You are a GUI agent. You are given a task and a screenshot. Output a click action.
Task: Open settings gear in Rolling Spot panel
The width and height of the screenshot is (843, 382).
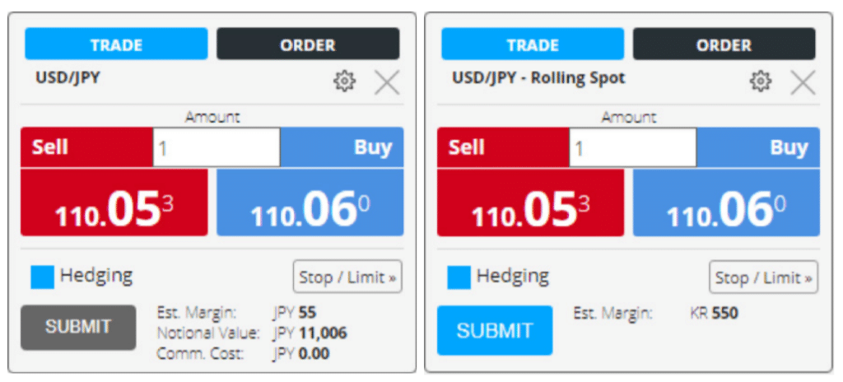(760, 82)
